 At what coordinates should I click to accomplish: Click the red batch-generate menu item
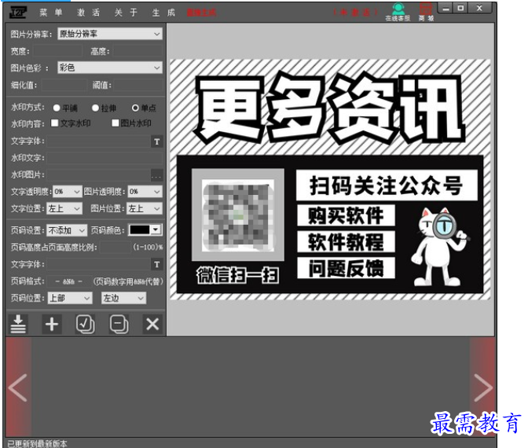point(202,13)
